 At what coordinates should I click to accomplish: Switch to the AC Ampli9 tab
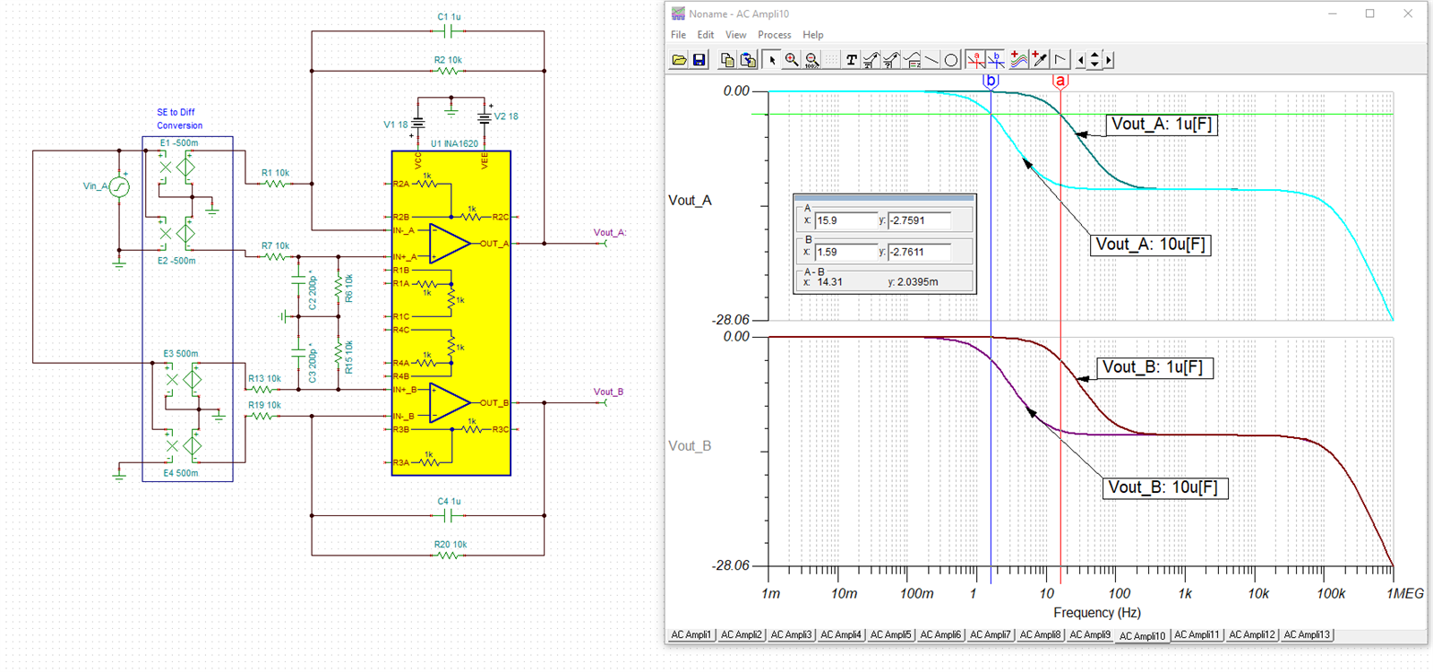tap(1090, 634)
